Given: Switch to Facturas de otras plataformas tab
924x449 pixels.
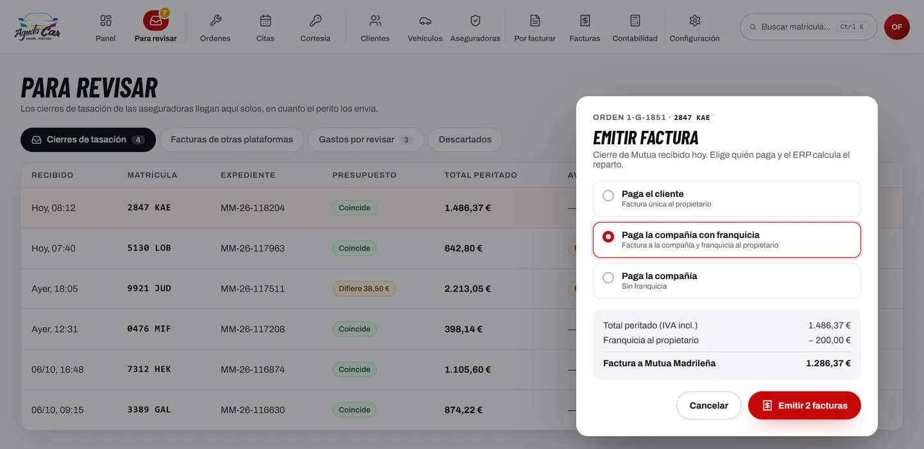Looking at the screenshot, I should tap(232, 140).
